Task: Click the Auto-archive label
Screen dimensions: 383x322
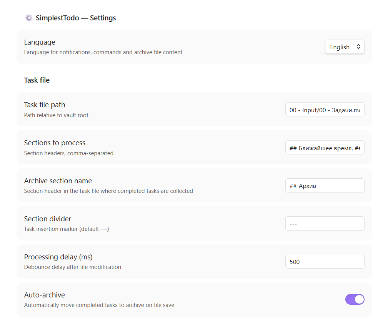Action: click(x=45, y=295)
